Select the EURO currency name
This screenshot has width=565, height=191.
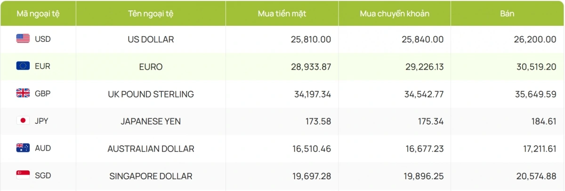click(x=151, y=67)
